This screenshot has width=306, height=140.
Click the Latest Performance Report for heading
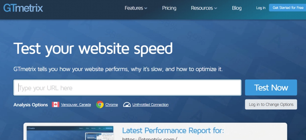tap(173, 130)
